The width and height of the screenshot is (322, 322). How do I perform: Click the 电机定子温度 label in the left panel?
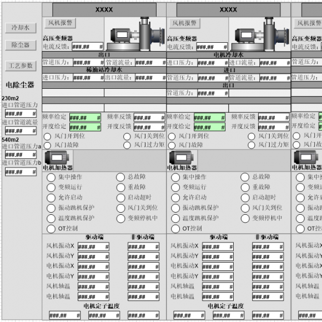(x=102, y=306)
